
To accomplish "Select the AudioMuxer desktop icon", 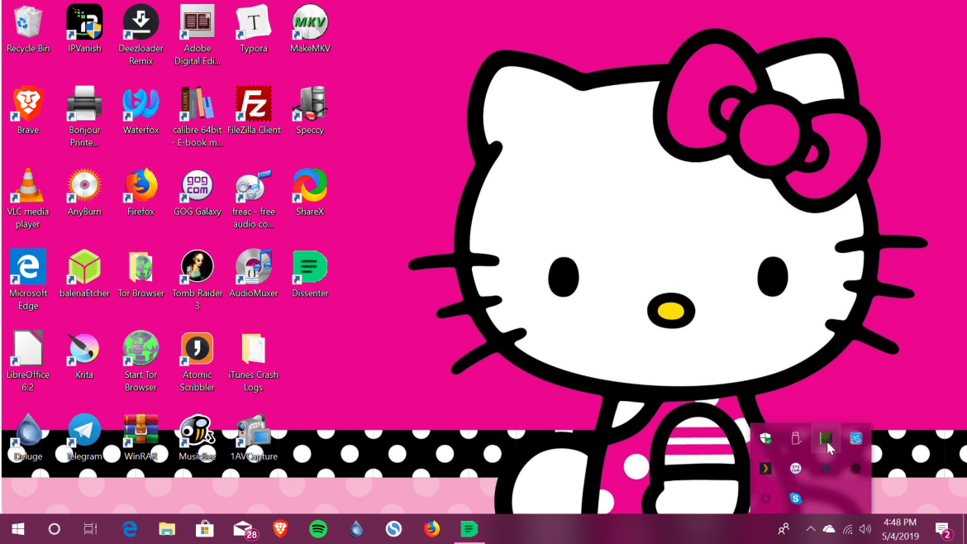I will coord(254,273).
